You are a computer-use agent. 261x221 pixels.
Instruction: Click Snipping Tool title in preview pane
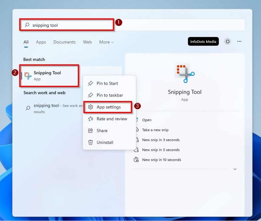tap(185, 92)
